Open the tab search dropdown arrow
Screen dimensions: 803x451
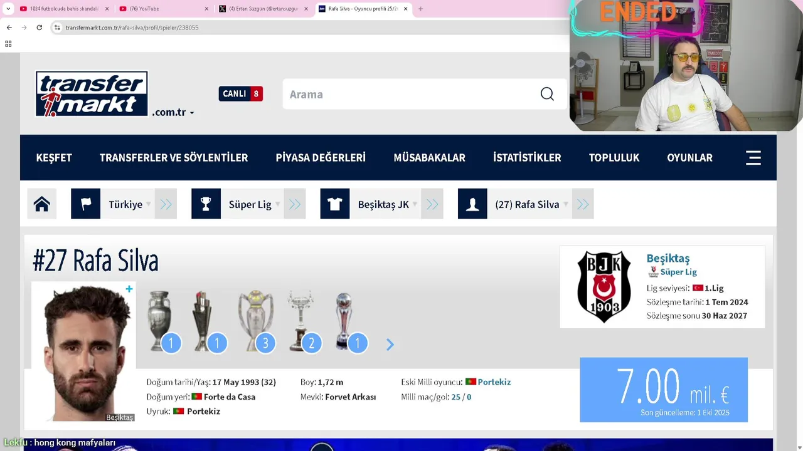click(x=8, y=9)
